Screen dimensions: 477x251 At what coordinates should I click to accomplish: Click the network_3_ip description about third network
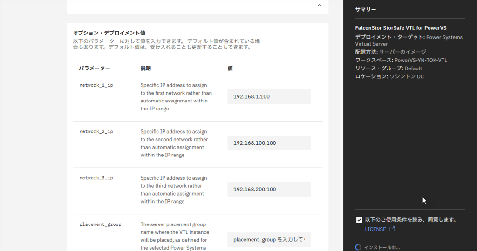click(174, 190)
